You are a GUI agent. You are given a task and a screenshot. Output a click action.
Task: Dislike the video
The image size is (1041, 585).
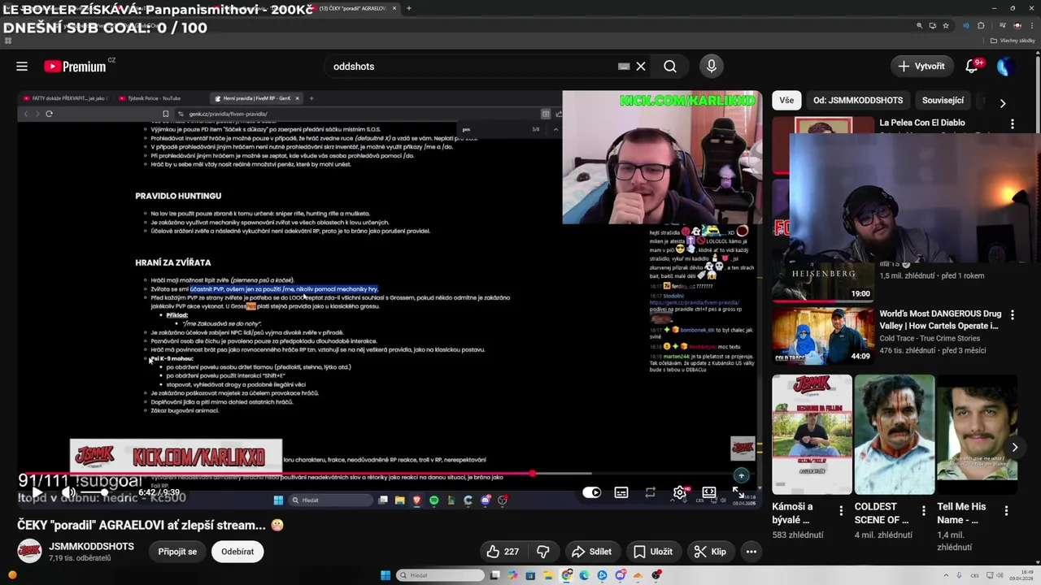click(542, 552)
